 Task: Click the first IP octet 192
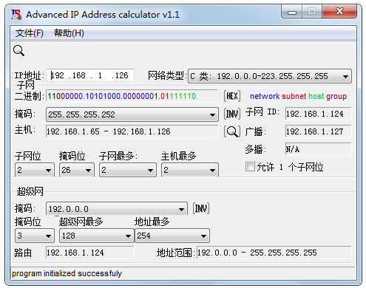pyautogui.click(x=58, y=75)
